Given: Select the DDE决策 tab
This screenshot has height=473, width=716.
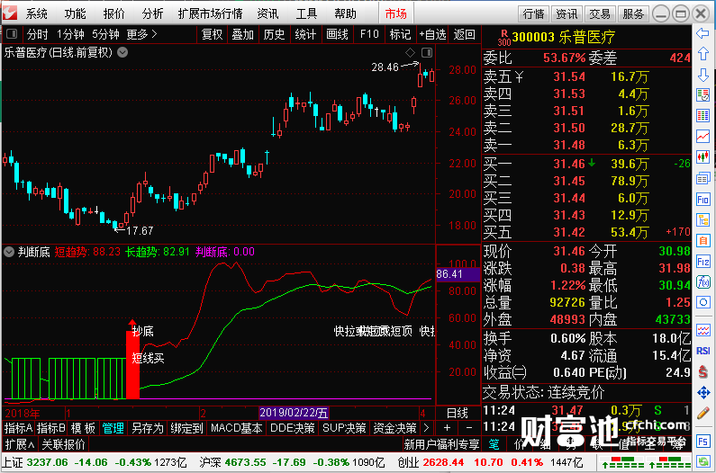Looking at the screenshot, I should [293, 428].
